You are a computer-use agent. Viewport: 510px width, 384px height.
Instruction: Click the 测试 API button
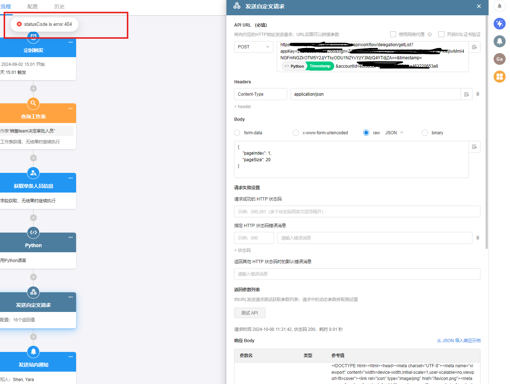[250, 313]
